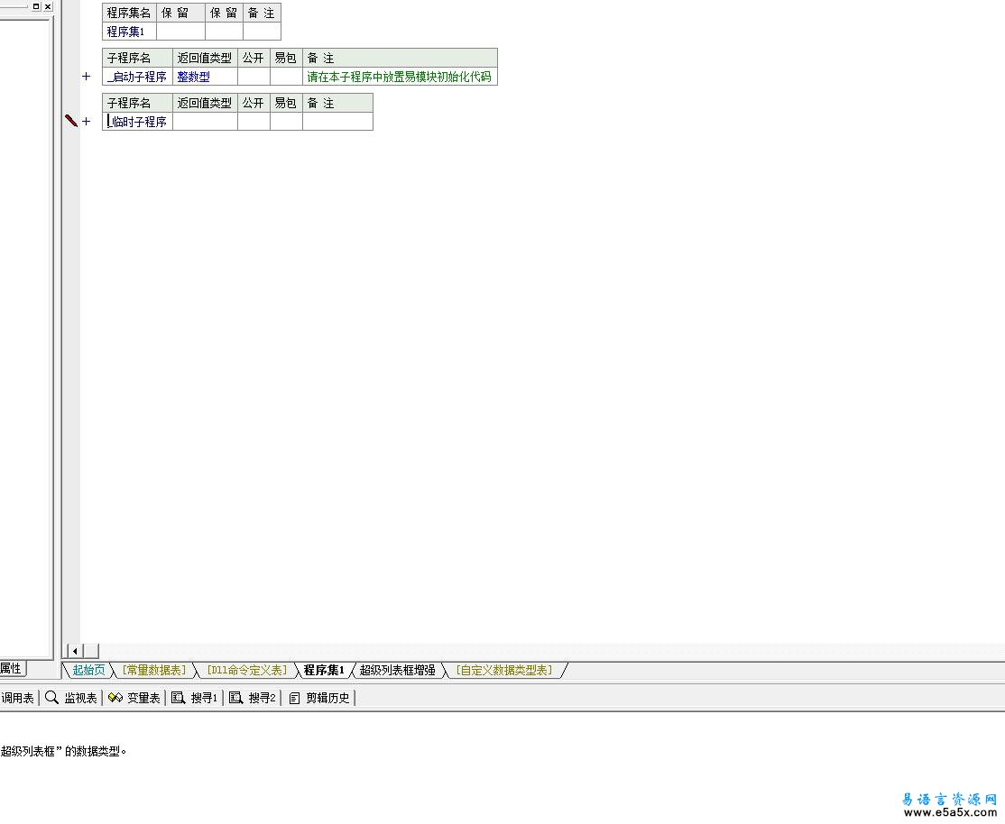Click 子程序名 header above _启动子程序

pyautogui.click(x=137, y=58)
